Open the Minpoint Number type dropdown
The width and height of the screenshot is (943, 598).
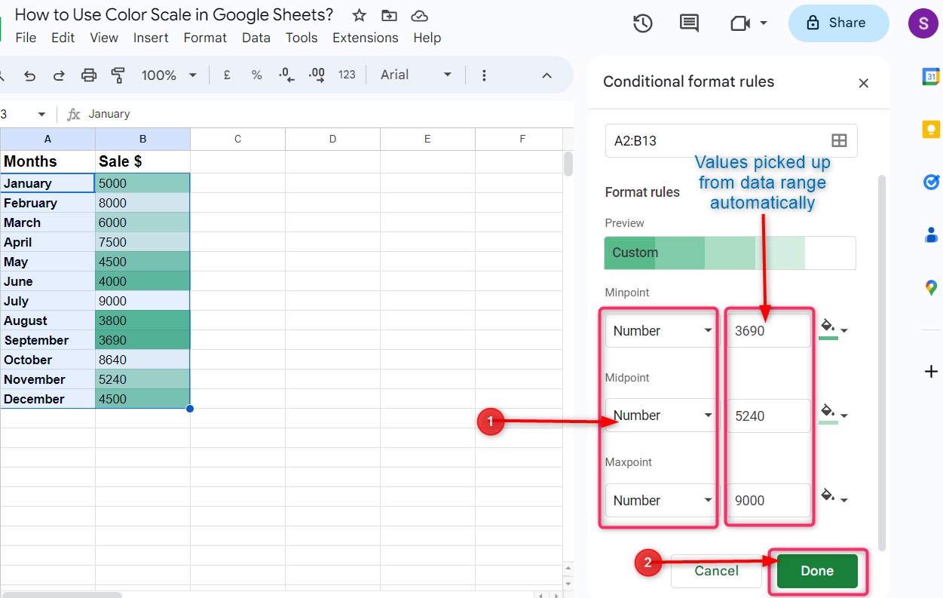(661, 330)
